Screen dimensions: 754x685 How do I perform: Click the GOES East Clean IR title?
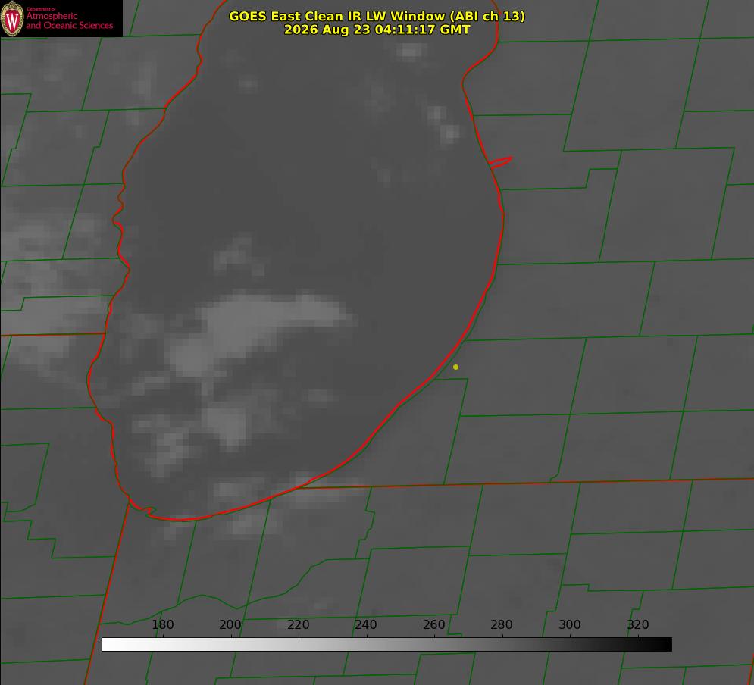click(x=377, y=16)
